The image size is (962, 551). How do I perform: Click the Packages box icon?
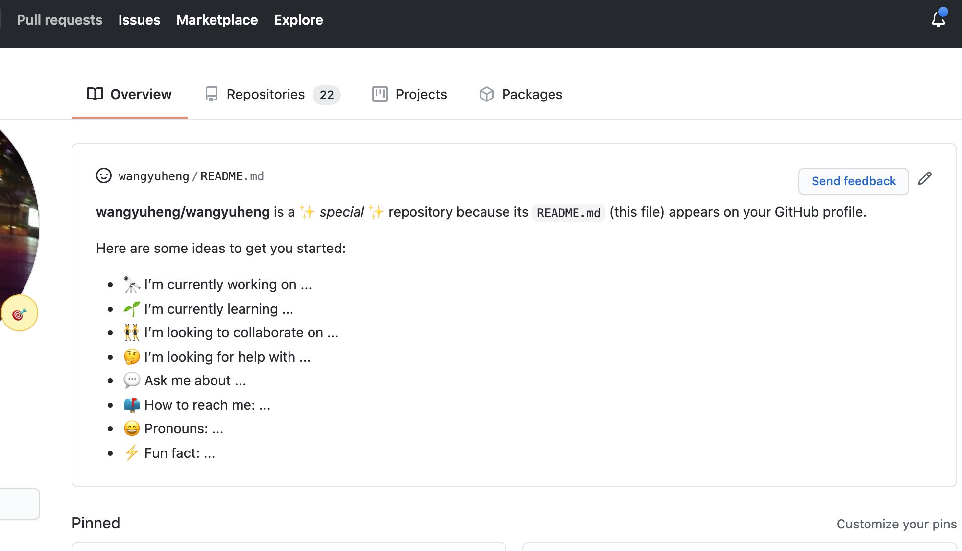[486, 94]
